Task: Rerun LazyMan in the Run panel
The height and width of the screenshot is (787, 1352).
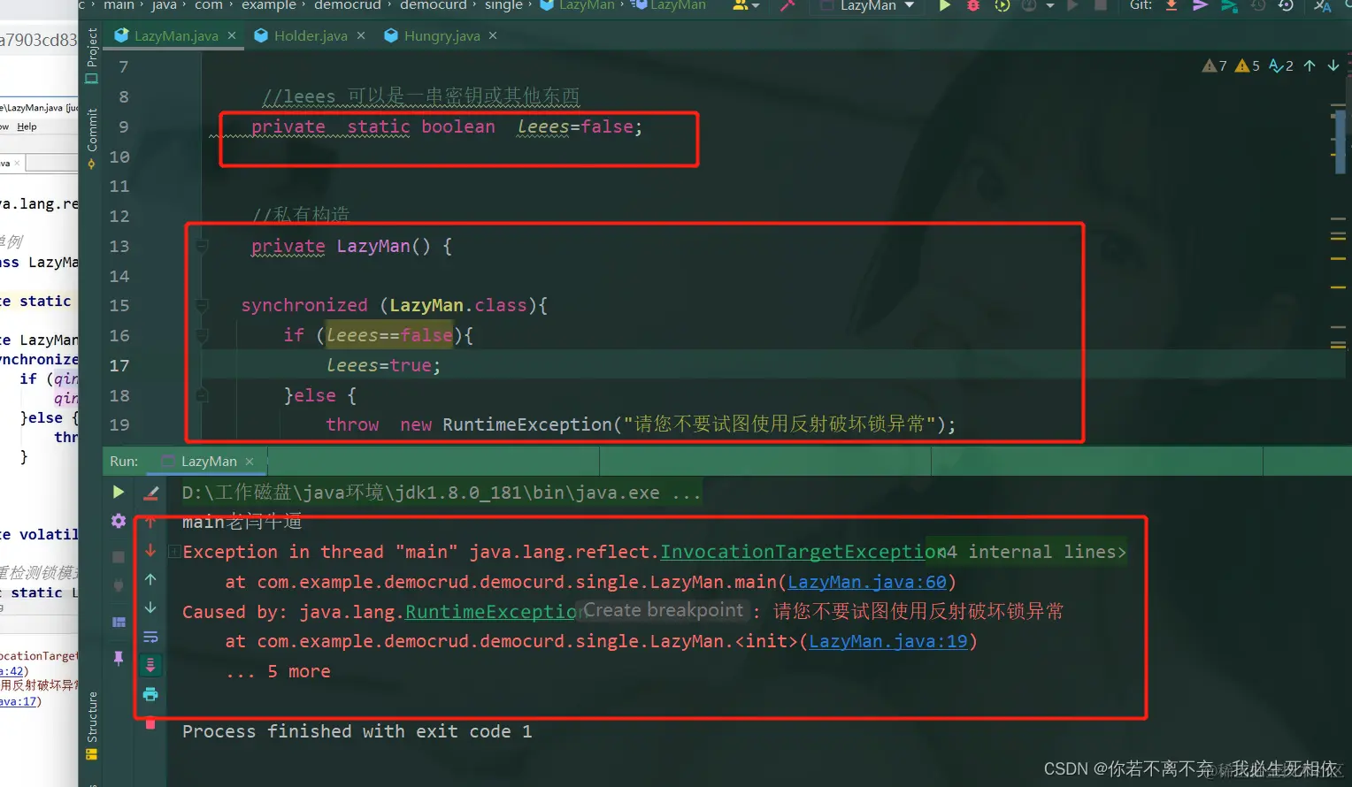Action: [119, 492]
